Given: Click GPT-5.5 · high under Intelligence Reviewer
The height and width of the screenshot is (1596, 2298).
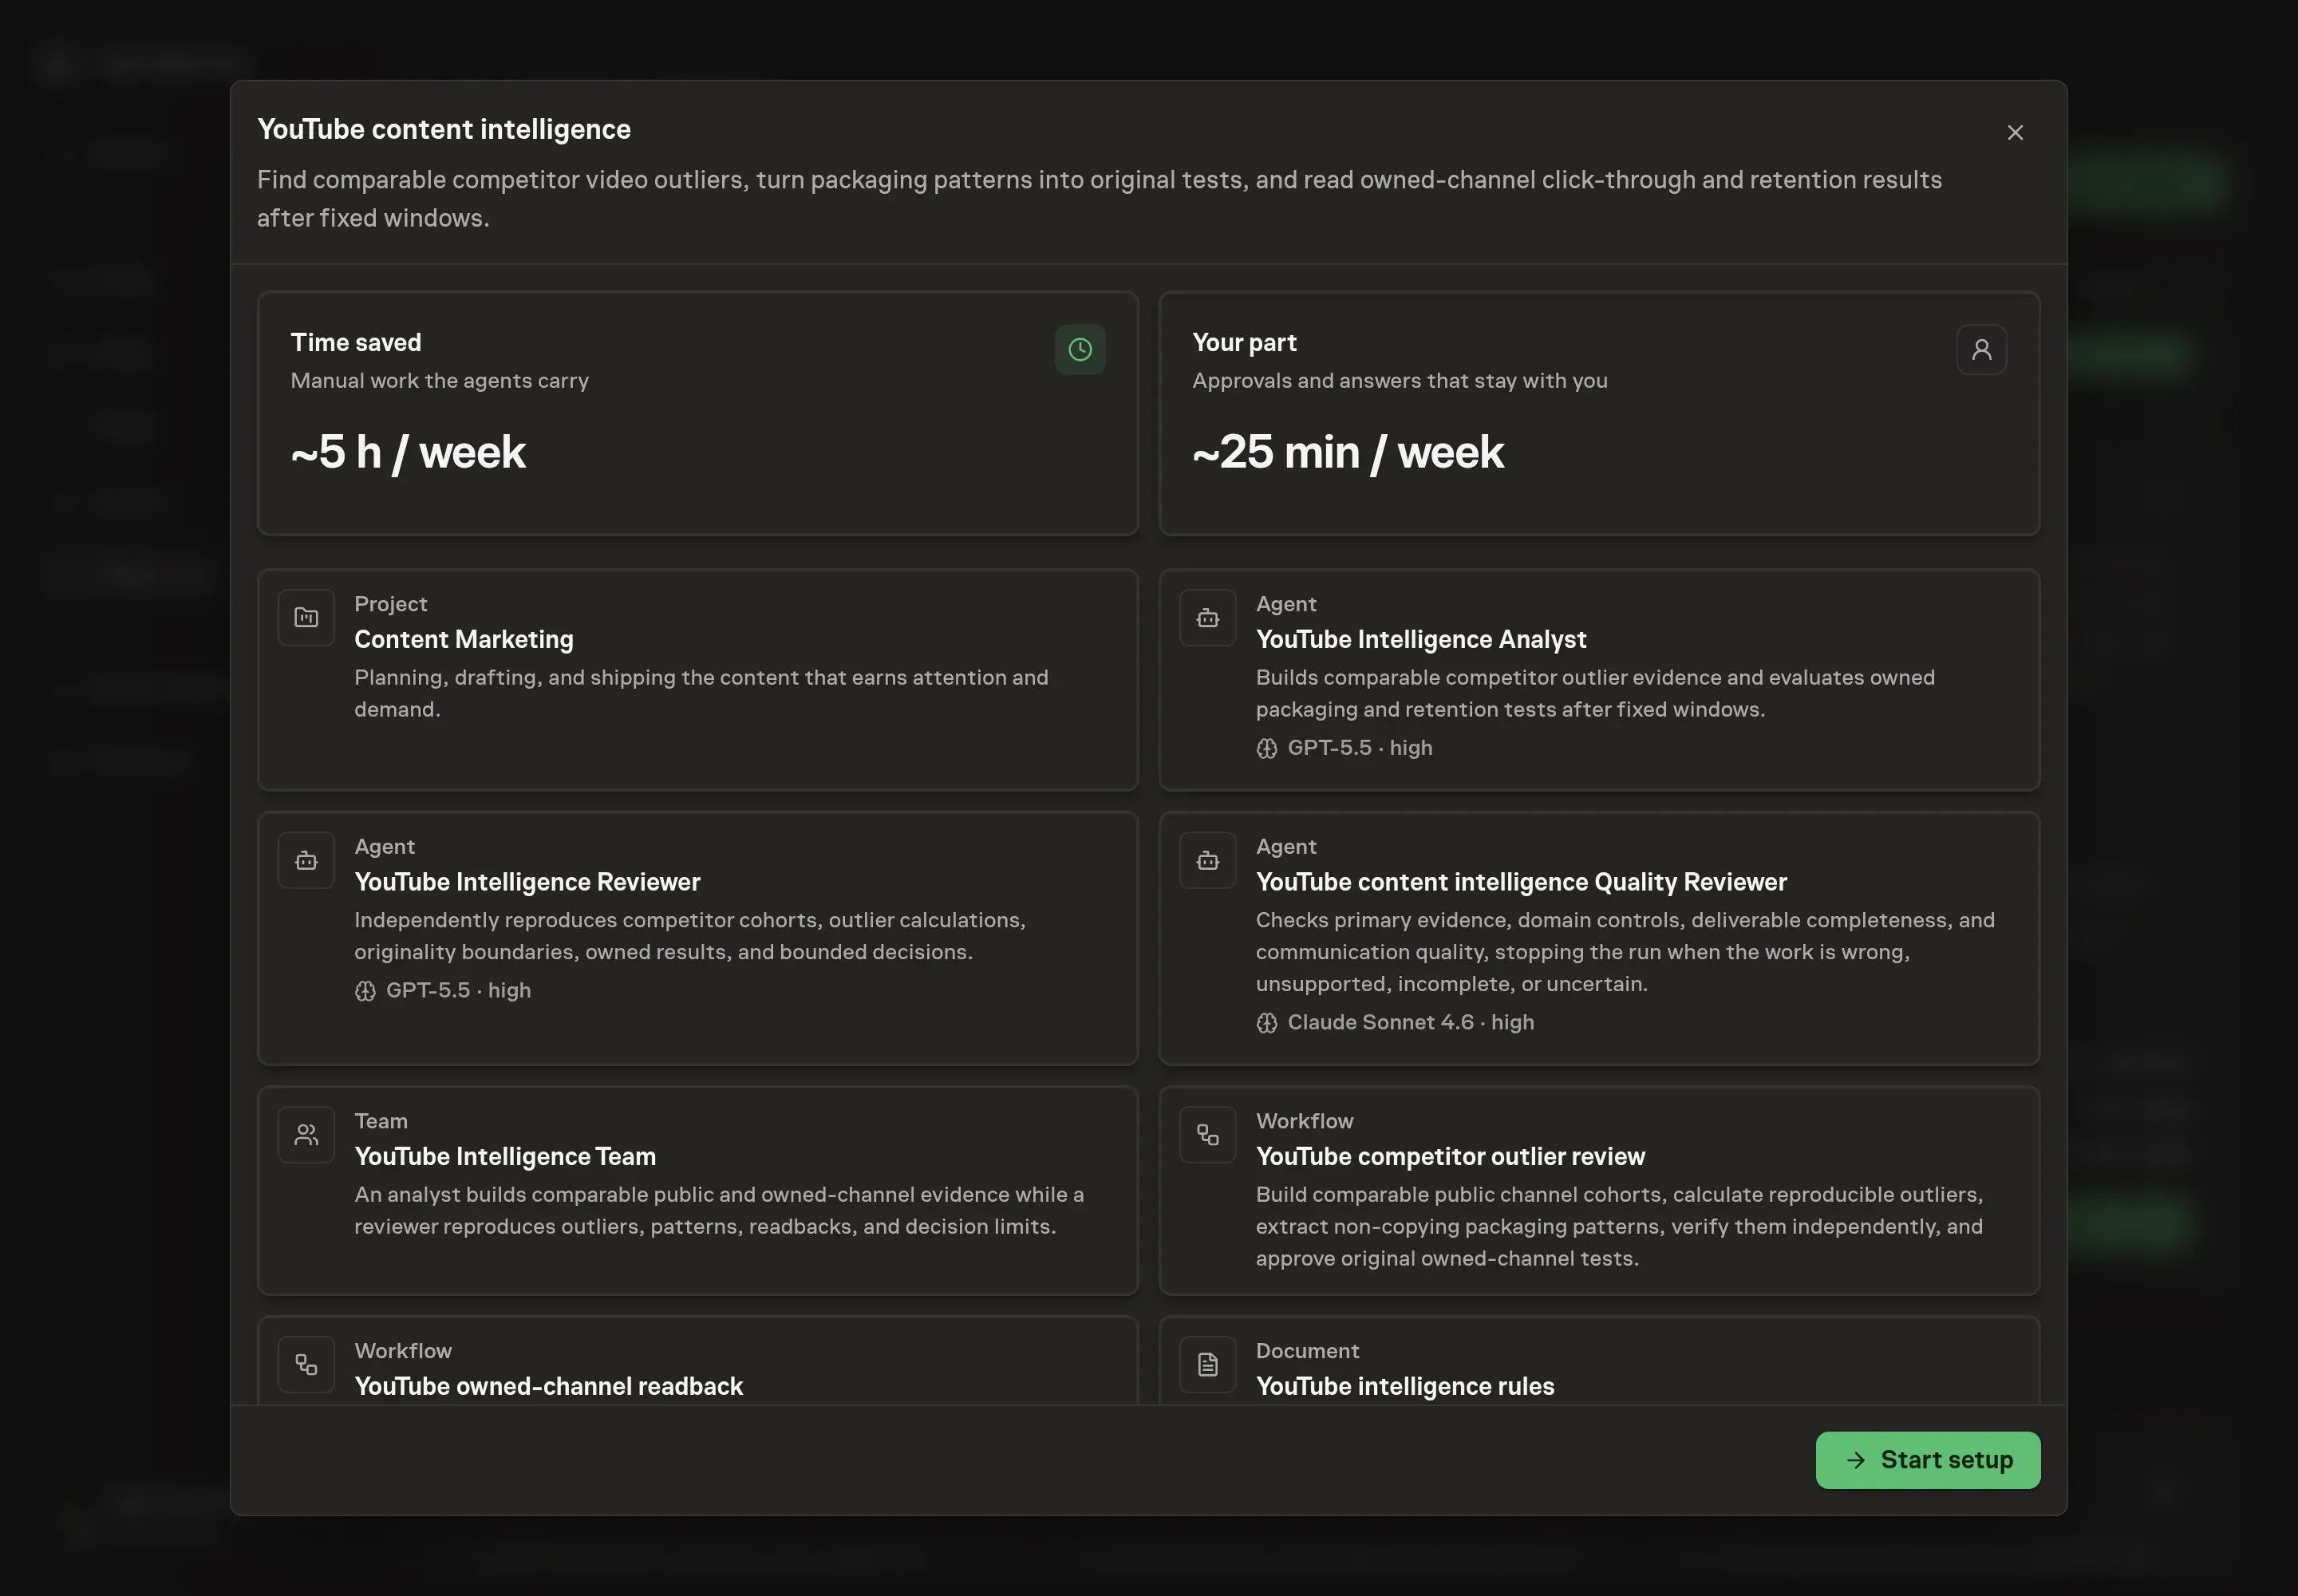Looking at the screenshot, I should [458, 991].
